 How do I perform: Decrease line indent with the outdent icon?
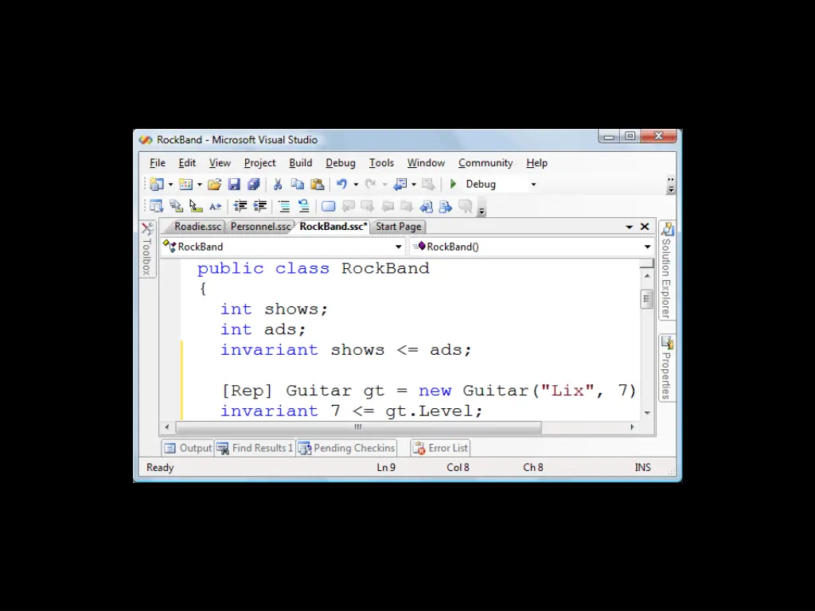tap(240, 206)
